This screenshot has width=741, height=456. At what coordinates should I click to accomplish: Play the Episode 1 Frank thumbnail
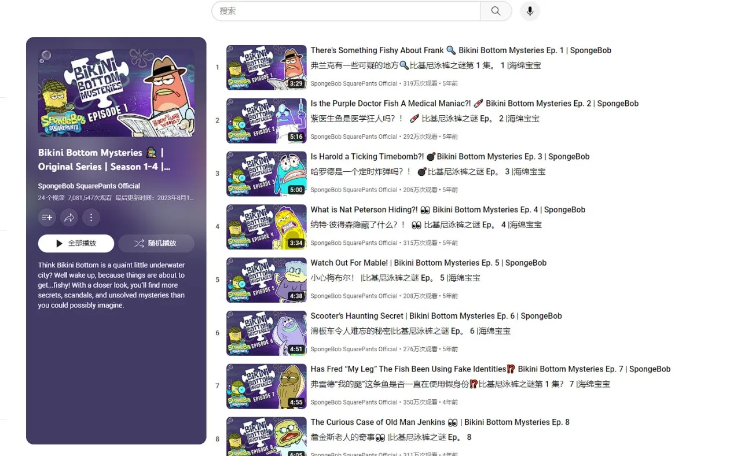coord(266,68)
